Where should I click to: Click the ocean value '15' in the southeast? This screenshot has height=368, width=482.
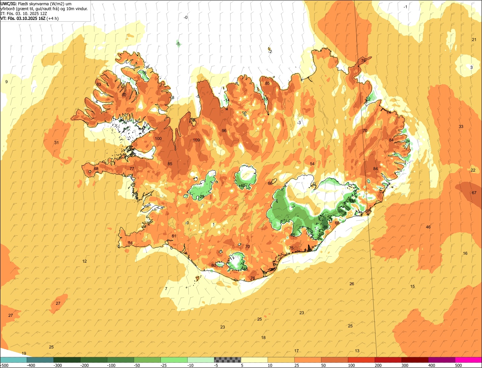tap(412, 286)
